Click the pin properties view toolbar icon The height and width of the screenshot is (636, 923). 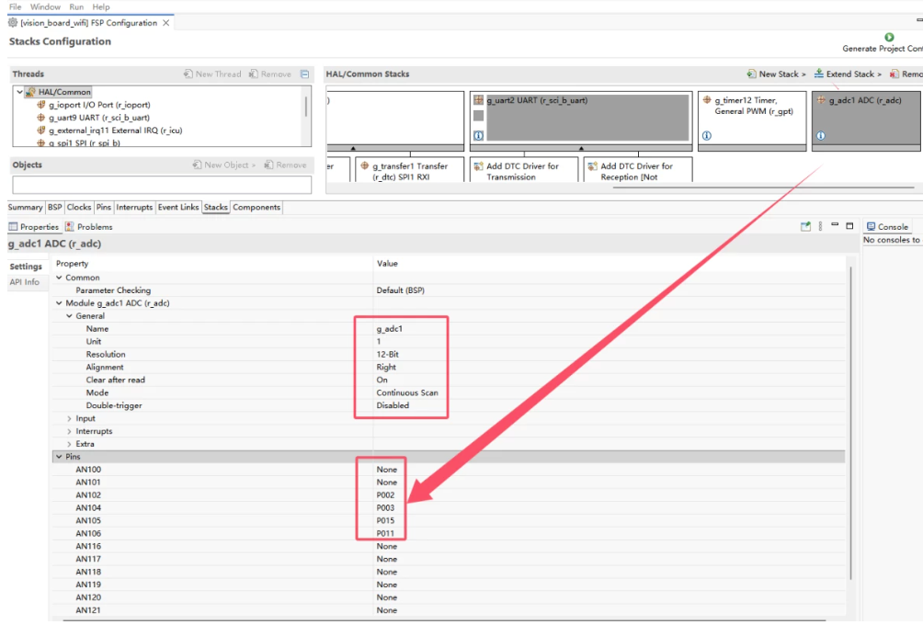pos(806,226)
